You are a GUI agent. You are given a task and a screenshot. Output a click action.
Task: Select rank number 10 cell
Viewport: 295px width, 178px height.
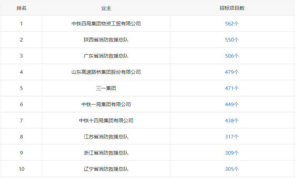(x=21, y=169)
